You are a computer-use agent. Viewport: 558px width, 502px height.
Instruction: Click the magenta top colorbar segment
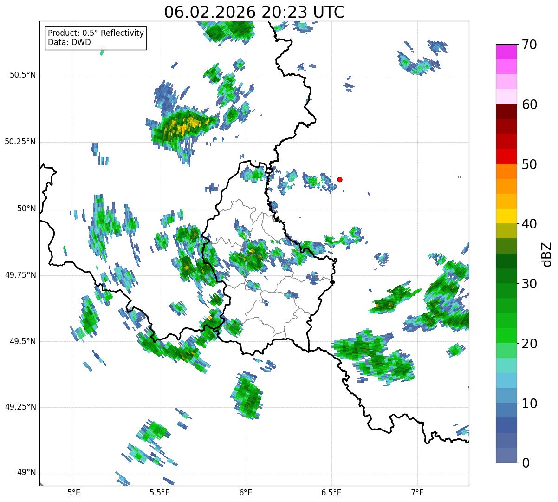pos(506,52)
